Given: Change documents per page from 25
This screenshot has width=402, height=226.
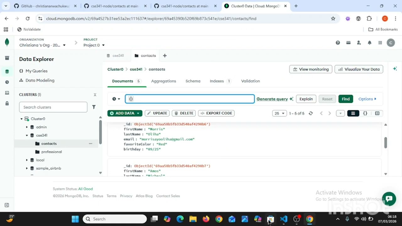Looking at the screenshot, I should click(x=279, y=113).
